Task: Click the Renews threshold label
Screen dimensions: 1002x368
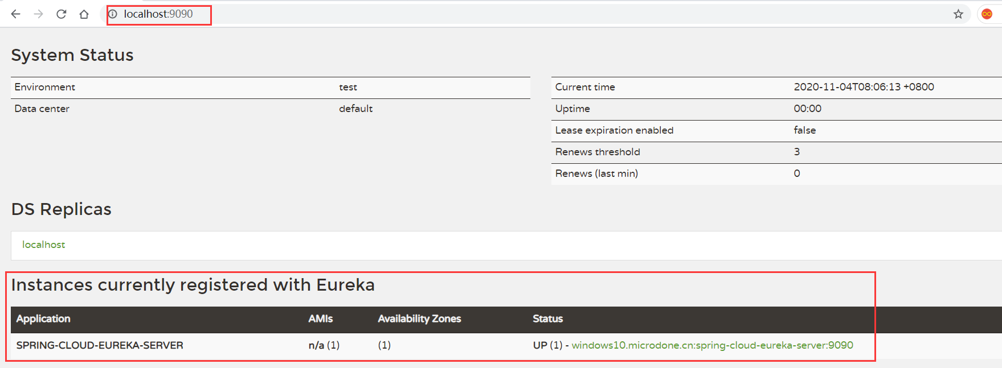Action: [598, 152]
